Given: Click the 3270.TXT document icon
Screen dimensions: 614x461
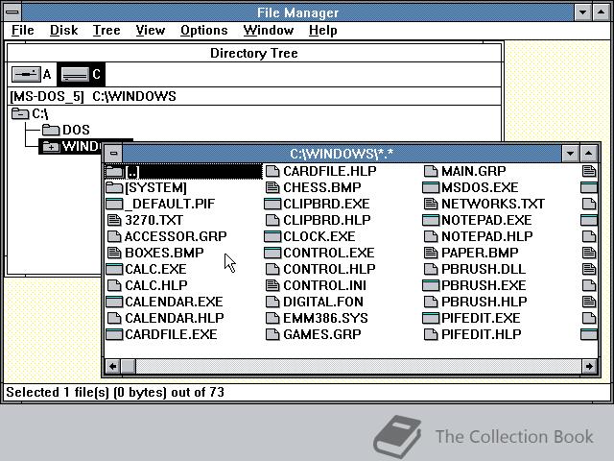Looking at the screenshot, I should pyautogui.click(x=114, y=220).
